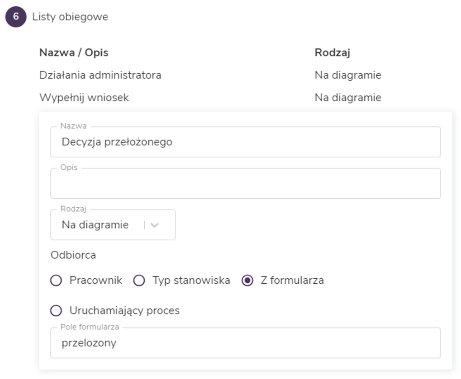461x379 pixels.
Task: Open the Wypełnij wniosek list row
Action: tap(84, 98)
